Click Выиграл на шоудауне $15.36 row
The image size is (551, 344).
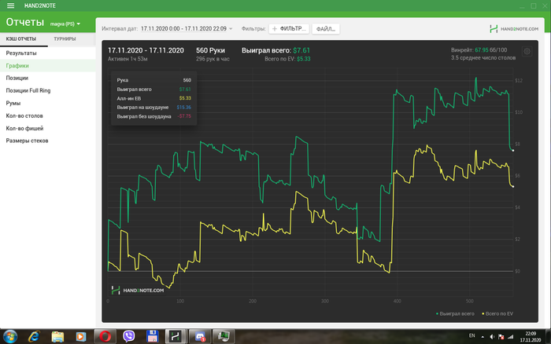(x=154, y=108)
